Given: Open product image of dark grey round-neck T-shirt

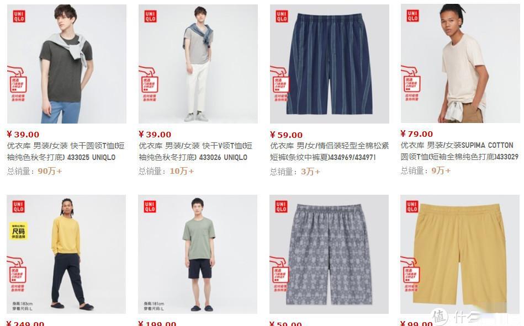Looking at the screenshot, I should (x=66, y=64).
